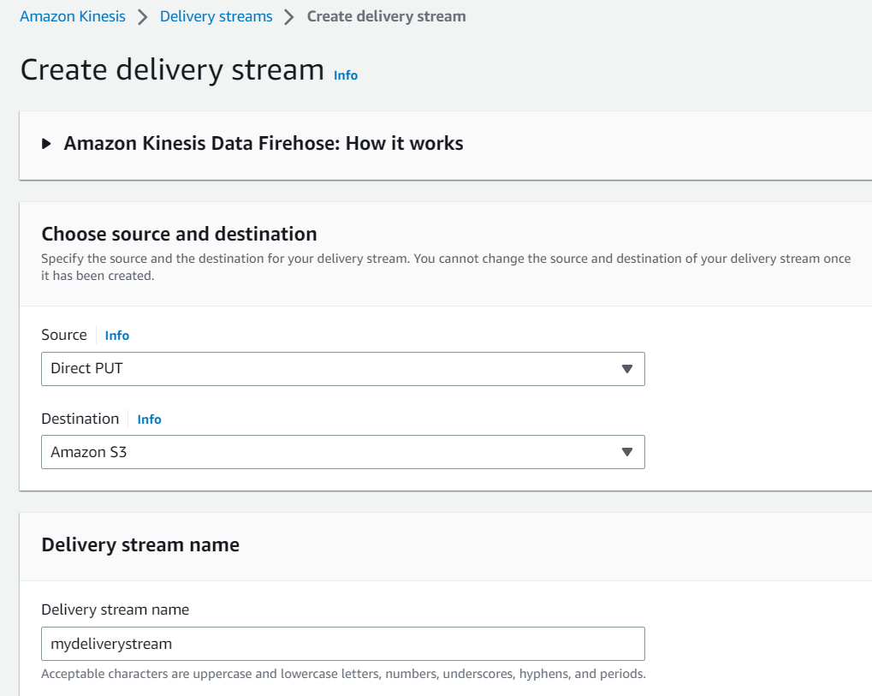Viewport: 872px width, 696px height.
Task: Click the Choose source and destination heading
Action: coord(179,235)
